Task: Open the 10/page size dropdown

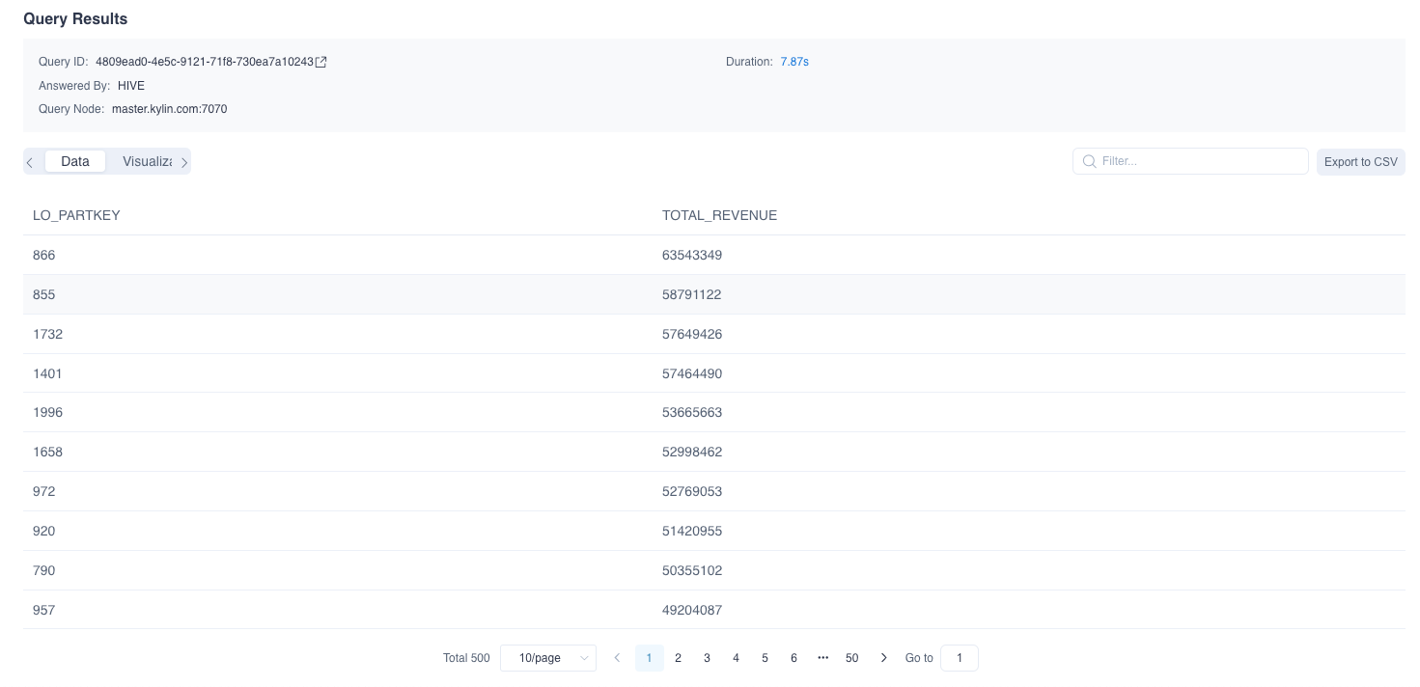Action: point(547,658)
